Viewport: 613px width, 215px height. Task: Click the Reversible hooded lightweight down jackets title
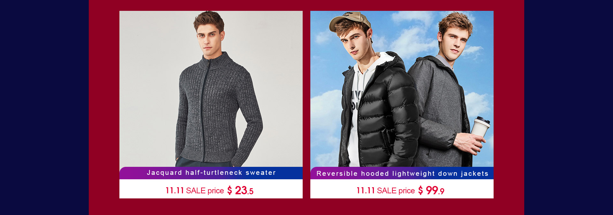(x=402, y=174)
